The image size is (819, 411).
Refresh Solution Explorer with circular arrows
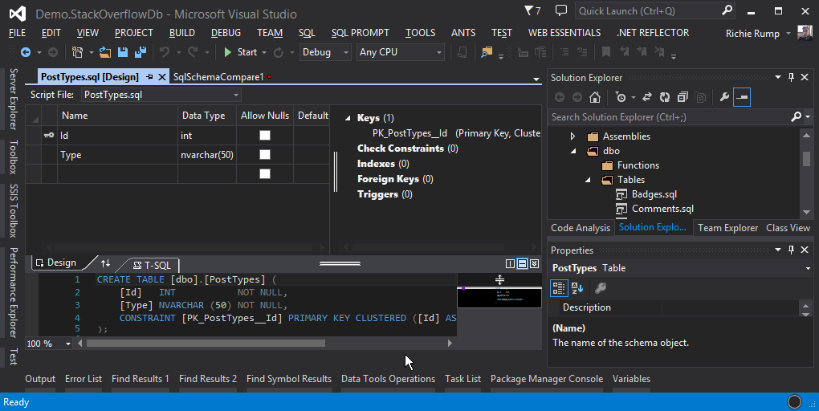click(x=664, y=97)
